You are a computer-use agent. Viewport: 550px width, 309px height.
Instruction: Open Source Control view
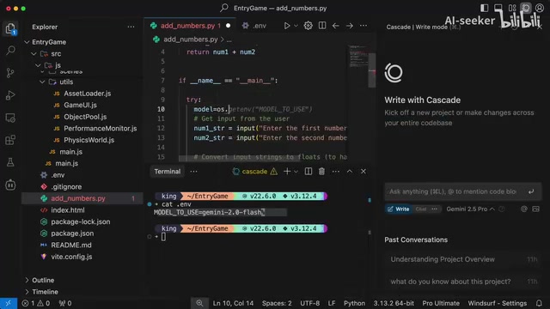click(10, 73)
